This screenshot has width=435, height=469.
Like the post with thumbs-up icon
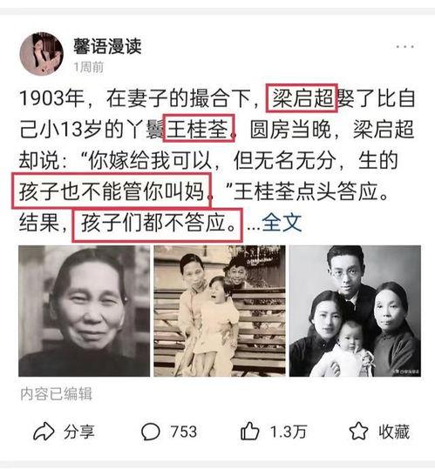pyautogui.click(x=249, y=431)
